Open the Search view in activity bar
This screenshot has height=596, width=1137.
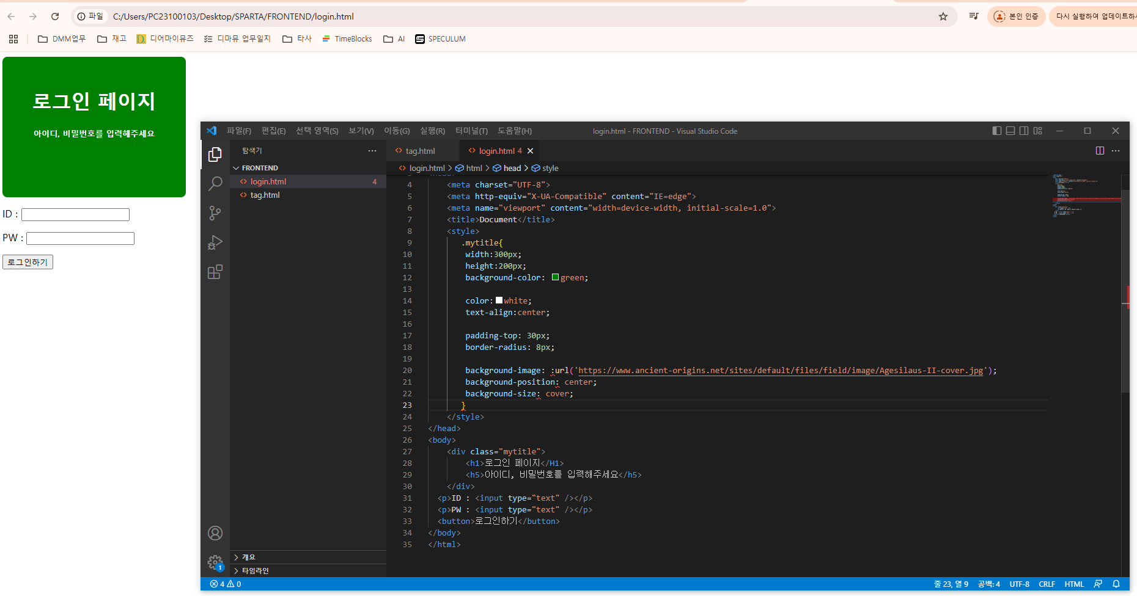pyautogui.click(x=215, y=183)
